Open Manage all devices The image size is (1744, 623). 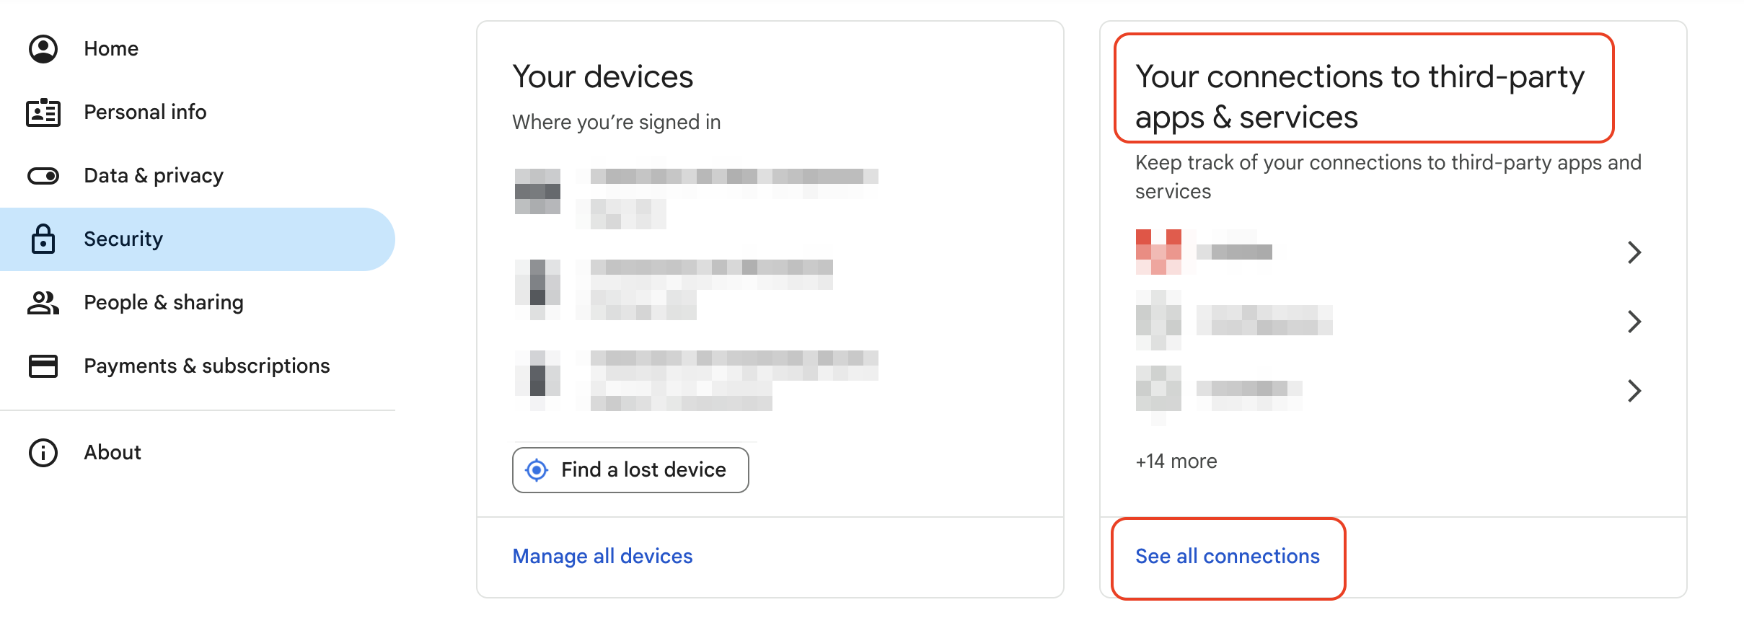[602, 556]
